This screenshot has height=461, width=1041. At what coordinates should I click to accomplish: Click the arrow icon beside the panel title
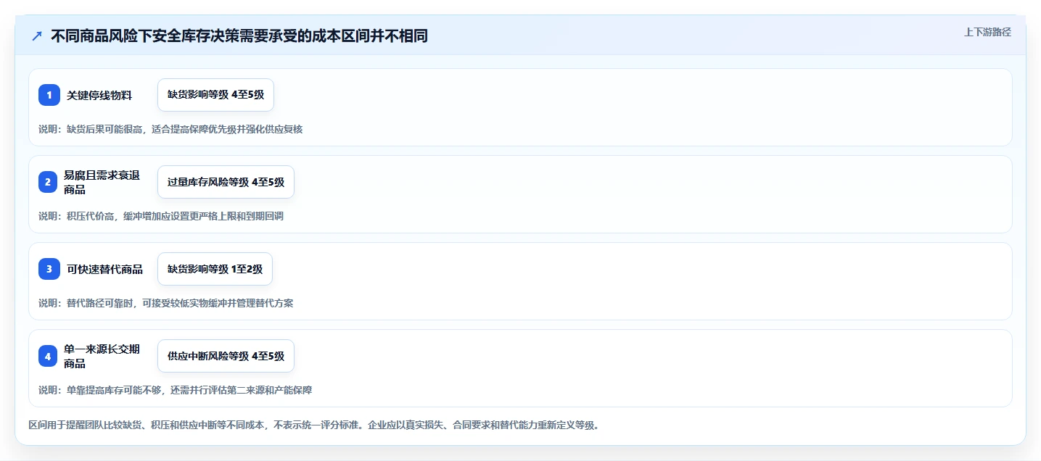(37, 36)
